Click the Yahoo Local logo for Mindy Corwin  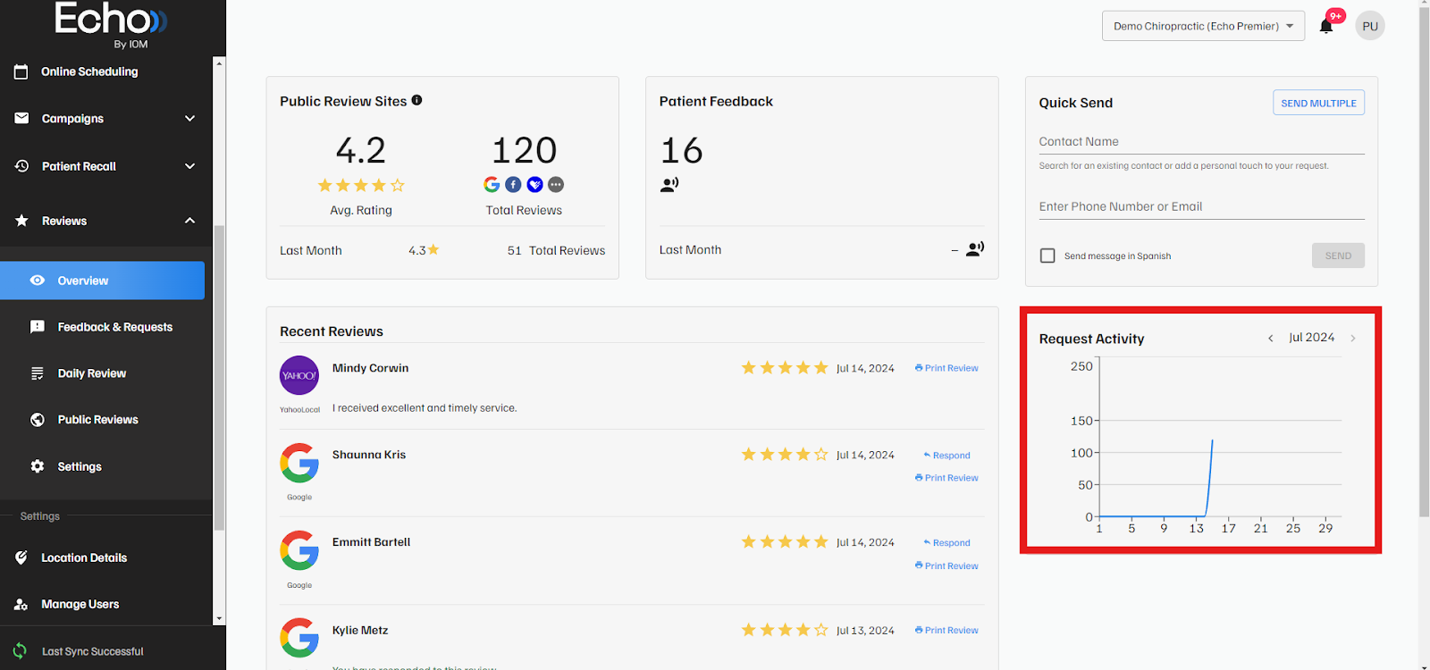[299, 375]
